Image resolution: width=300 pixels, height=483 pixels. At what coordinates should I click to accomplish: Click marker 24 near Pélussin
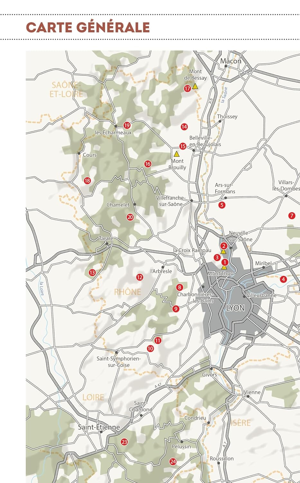tap(173, 461)
